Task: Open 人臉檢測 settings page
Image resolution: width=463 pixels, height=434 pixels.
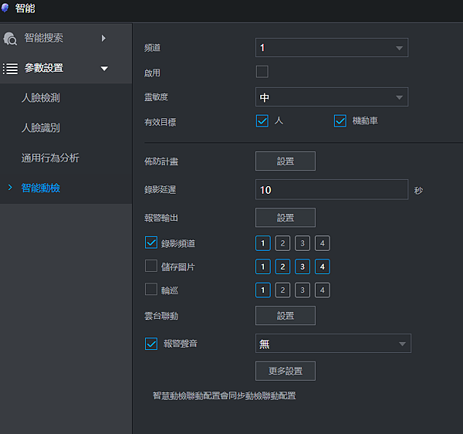Action: point(40,98)
